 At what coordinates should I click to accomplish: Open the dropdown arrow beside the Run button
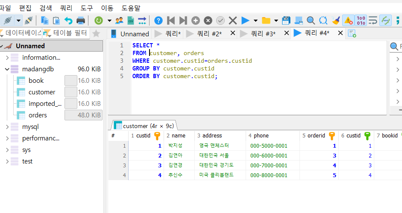tap(255, 20)
